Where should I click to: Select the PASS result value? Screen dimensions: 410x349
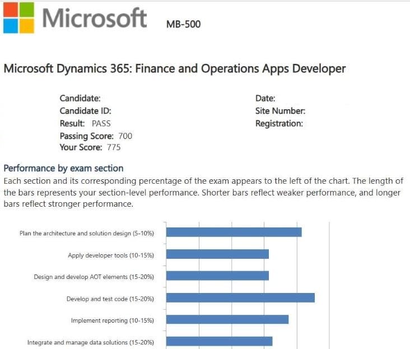click(101, 123)
